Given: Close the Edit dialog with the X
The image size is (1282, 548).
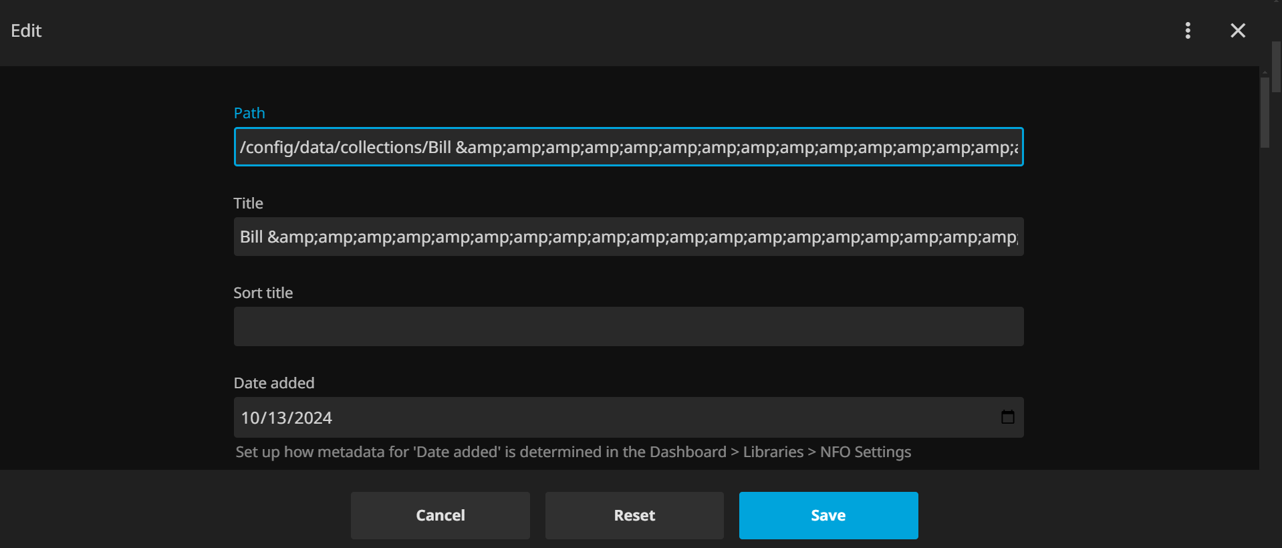Looking at the screenshot, I should [x=1237, y=31].
